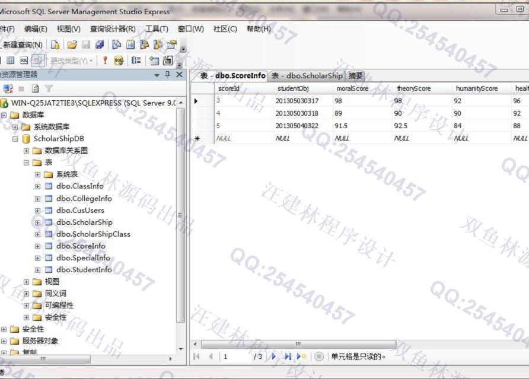Refresh the Object Explorer tree
Image resolution: width=529 pixels, height=379 pixels.
(x=35, y=89)
